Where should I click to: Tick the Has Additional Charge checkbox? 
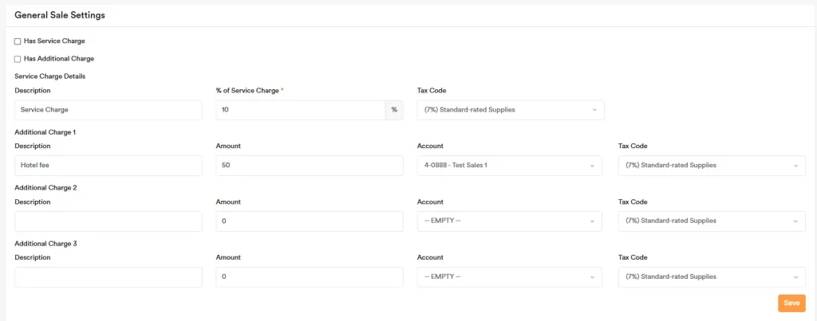point(18,59)
